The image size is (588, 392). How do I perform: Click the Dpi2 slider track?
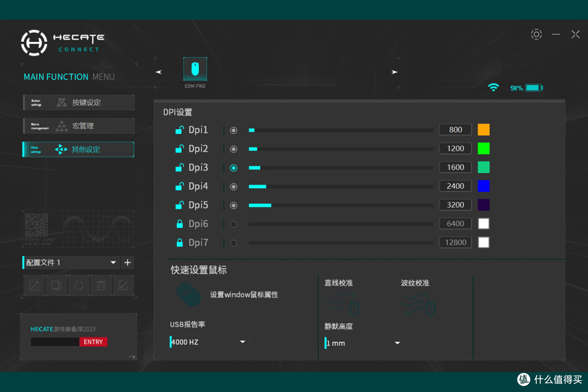(x=341, y=149)
